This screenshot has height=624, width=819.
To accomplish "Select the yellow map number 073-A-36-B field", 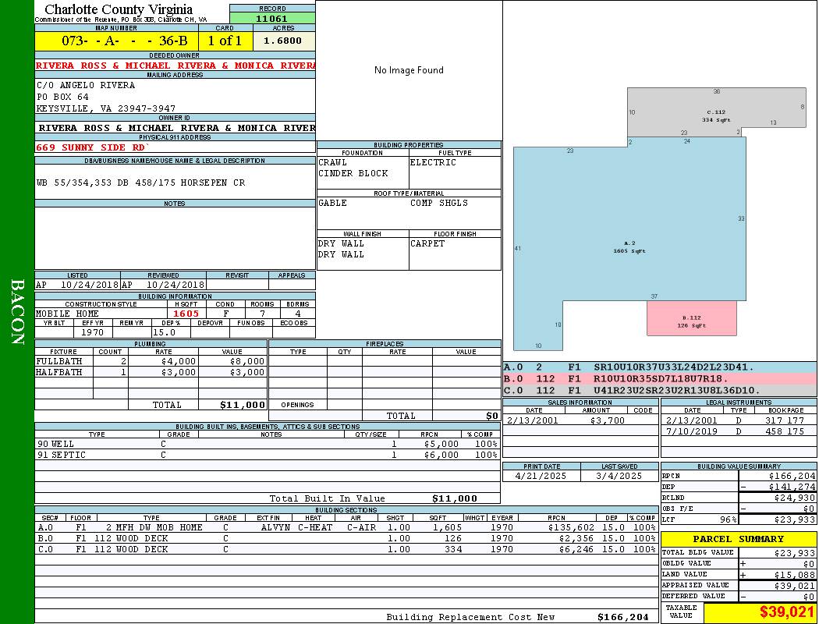I will 116,41.
